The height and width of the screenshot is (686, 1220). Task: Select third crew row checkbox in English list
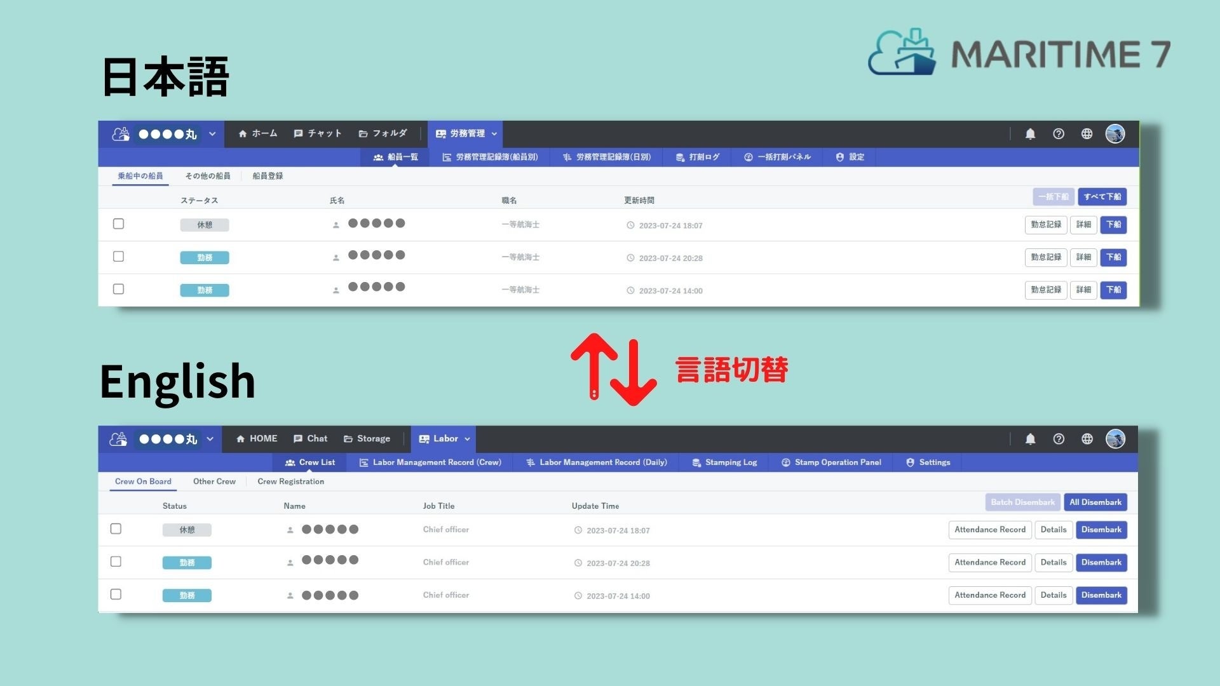(x=116, y=595)
